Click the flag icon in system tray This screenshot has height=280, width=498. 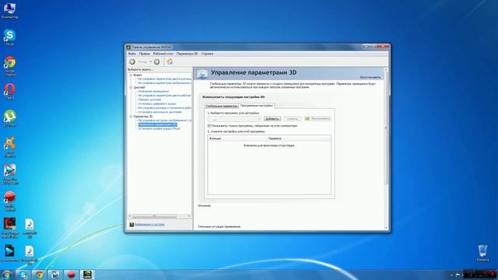458,275
